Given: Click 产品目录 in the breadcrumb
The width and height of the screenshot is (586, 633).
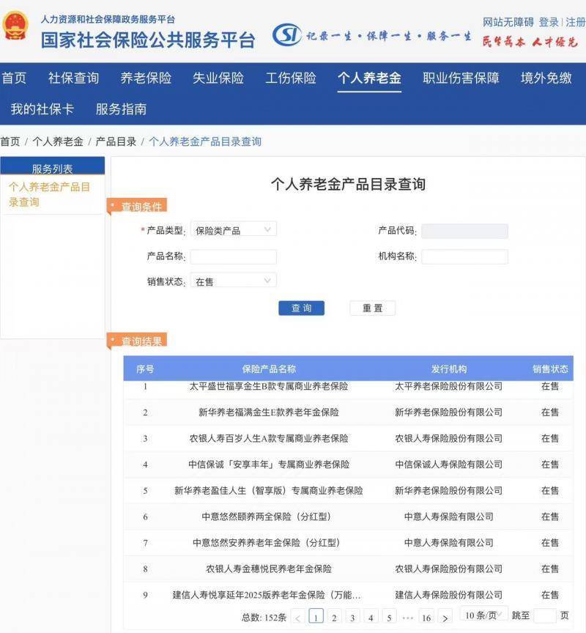Looking at the screenshot, I should coord(116,141).
